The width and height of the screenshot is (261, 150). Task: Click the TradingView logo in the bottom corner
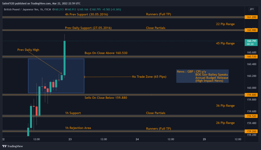12,146
